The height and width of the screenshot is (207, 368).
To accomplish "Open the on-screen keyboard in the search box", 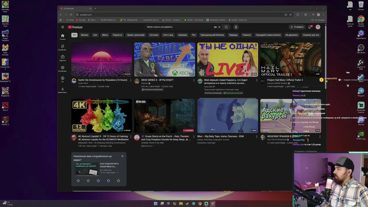I will pyautogui.click(x=215, y=27).
